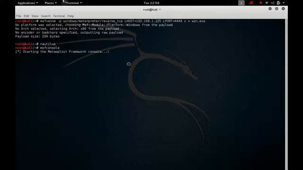Open the Applications menu in top bar
The height and width of the screenshot is (170, 303).
(27, 3)
